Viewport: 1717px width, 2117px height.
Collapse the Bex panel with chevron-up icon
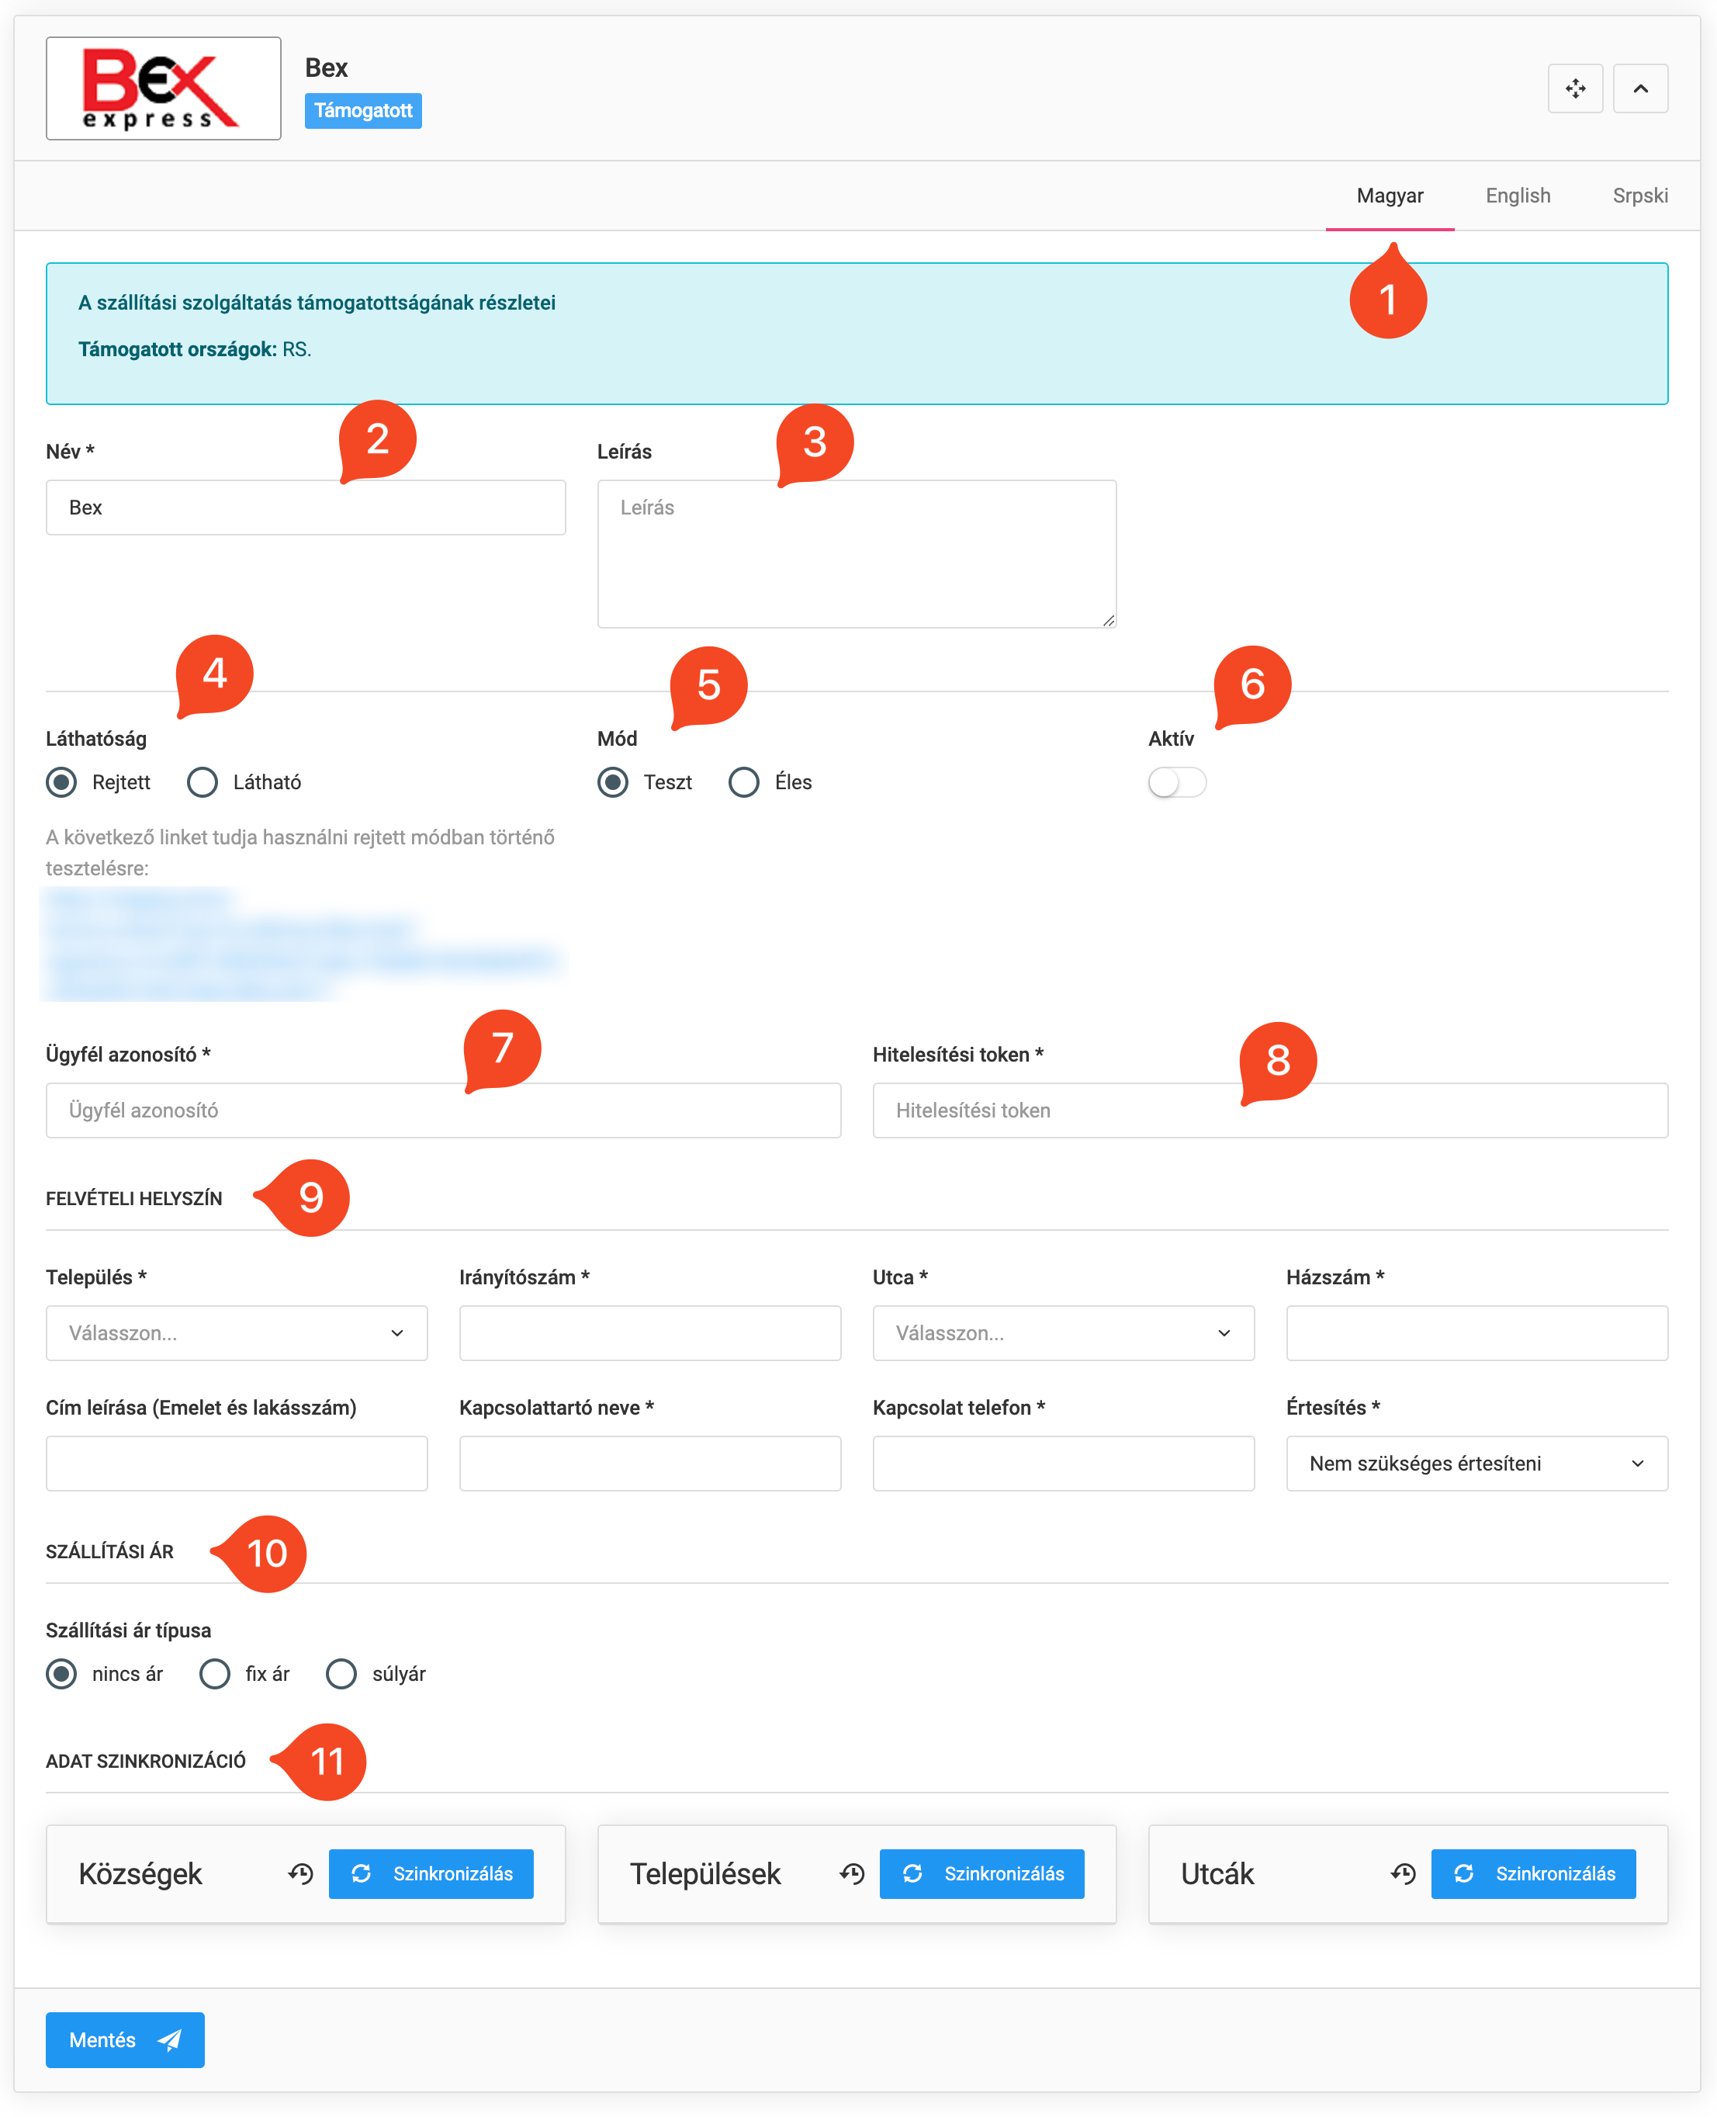click(x=1640, y=89)
